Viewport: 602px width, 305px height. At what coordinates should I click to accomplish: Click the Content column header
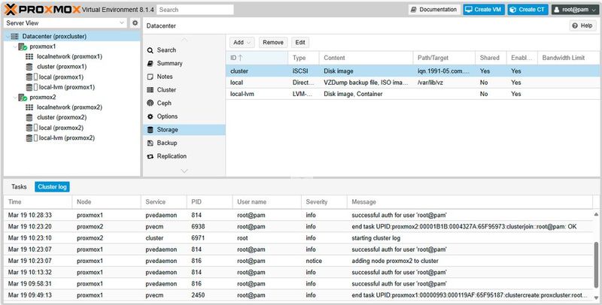click(x=366, y=58)
